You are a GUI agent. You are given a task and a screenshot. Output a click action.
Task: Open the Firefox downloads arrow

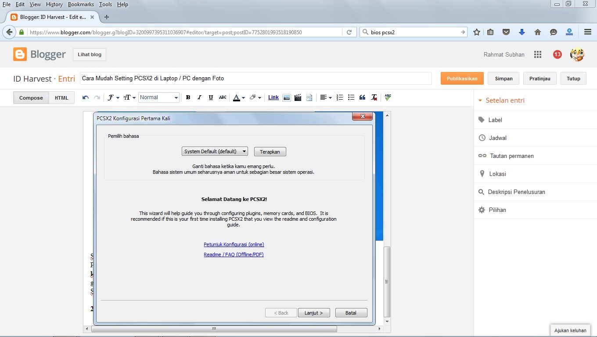click(522, 32)
